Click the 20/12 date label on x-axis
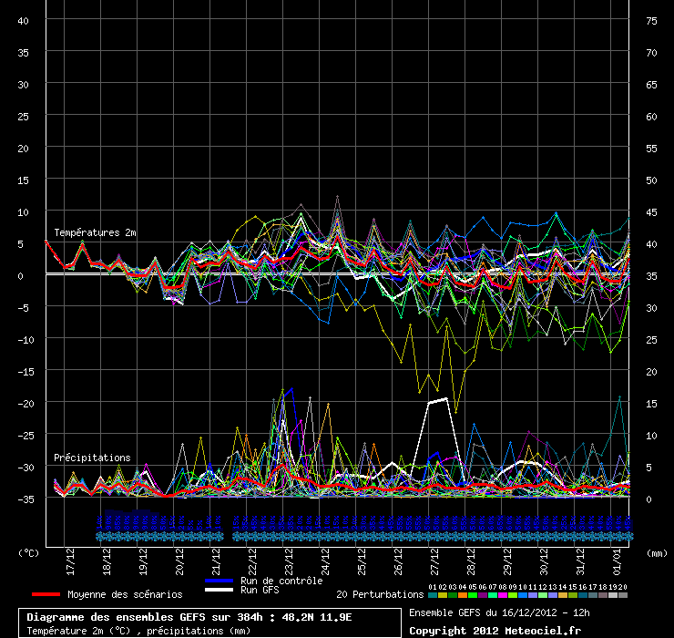Image resolution: width=674 pixels, height=638 pixels. pos(179,561)
